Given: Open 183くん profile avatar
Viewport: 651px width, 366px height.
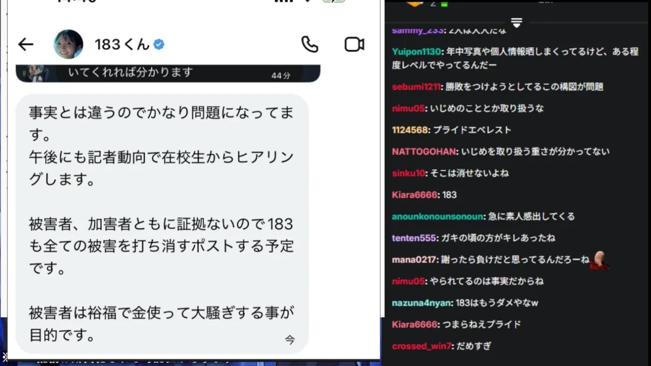Looking at the screenshot, I should click(68, 44).
